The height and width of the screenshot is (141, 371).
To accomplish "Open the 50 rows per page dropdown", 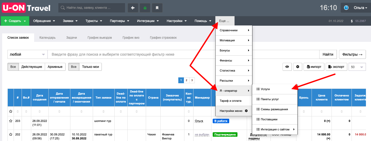I will (357, 67).
